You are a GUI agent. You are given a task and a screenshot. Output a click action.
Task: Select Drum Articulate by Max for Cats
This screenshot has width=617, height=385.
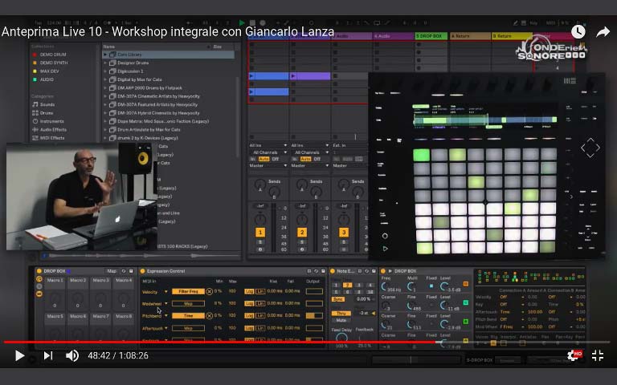click(x=149, y=130)
